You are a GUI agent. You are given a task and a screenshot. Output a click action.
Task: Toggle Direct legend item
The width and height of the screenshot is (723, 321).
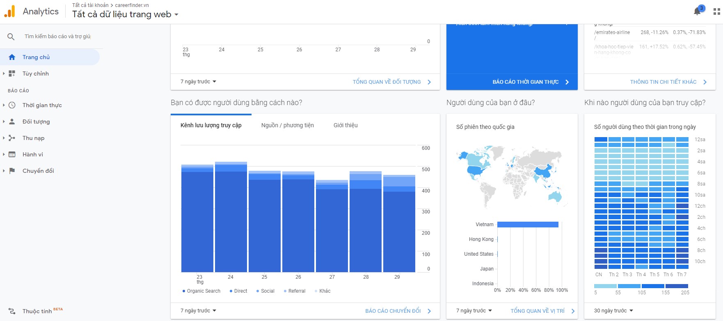tap(238, 291)
